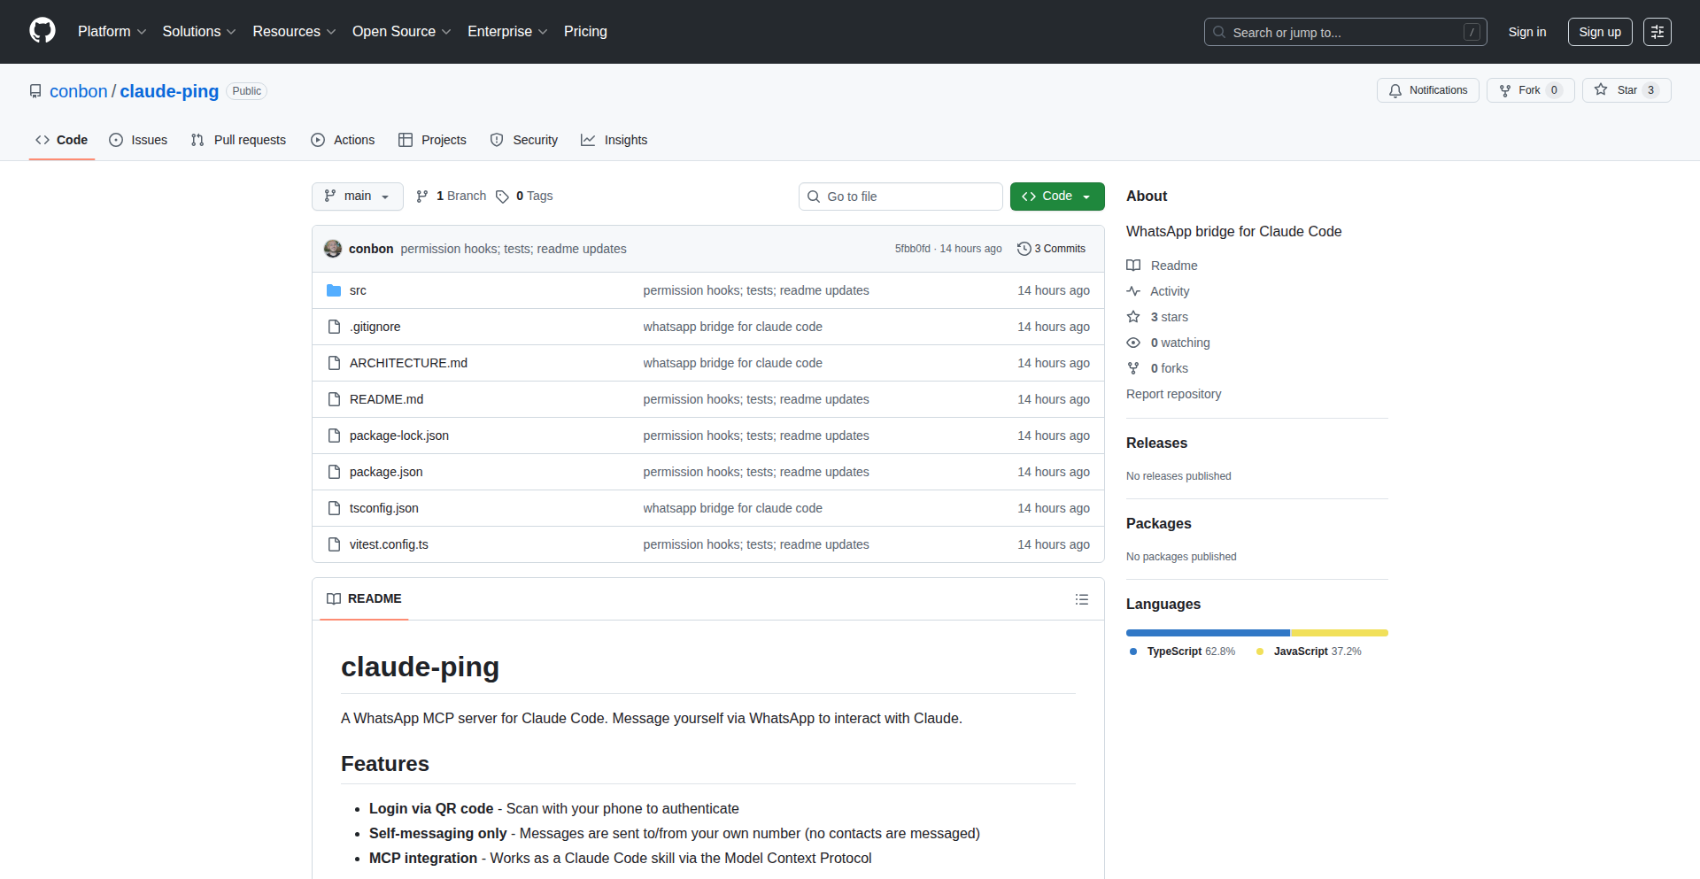Click the tags icon next to 0 Tags
1700x879 pixels.
click(502, 197)
